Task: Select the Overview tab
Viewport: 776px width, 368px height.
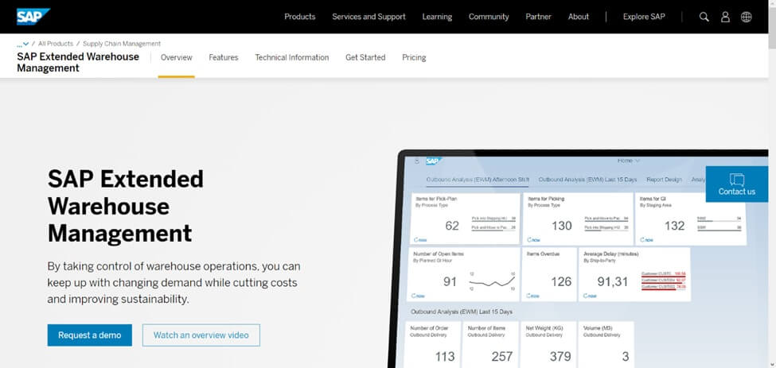Action: click(x=176, y=57)
